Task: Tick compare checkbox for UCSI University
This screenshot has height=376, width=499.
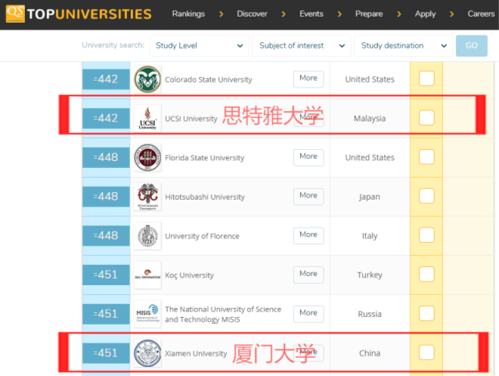Action: (426, 118)
